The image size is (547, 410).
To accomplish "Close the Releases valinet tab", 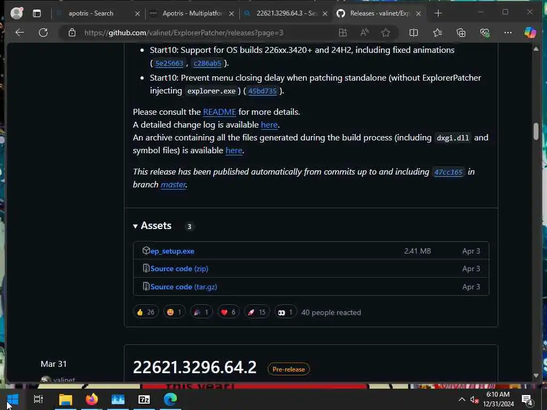I will point(419,13).
